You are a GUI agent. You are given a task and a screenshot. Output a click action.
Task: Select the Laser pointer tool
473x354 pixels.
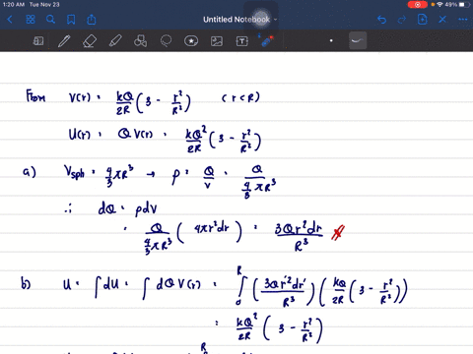[x=267, y=41]
